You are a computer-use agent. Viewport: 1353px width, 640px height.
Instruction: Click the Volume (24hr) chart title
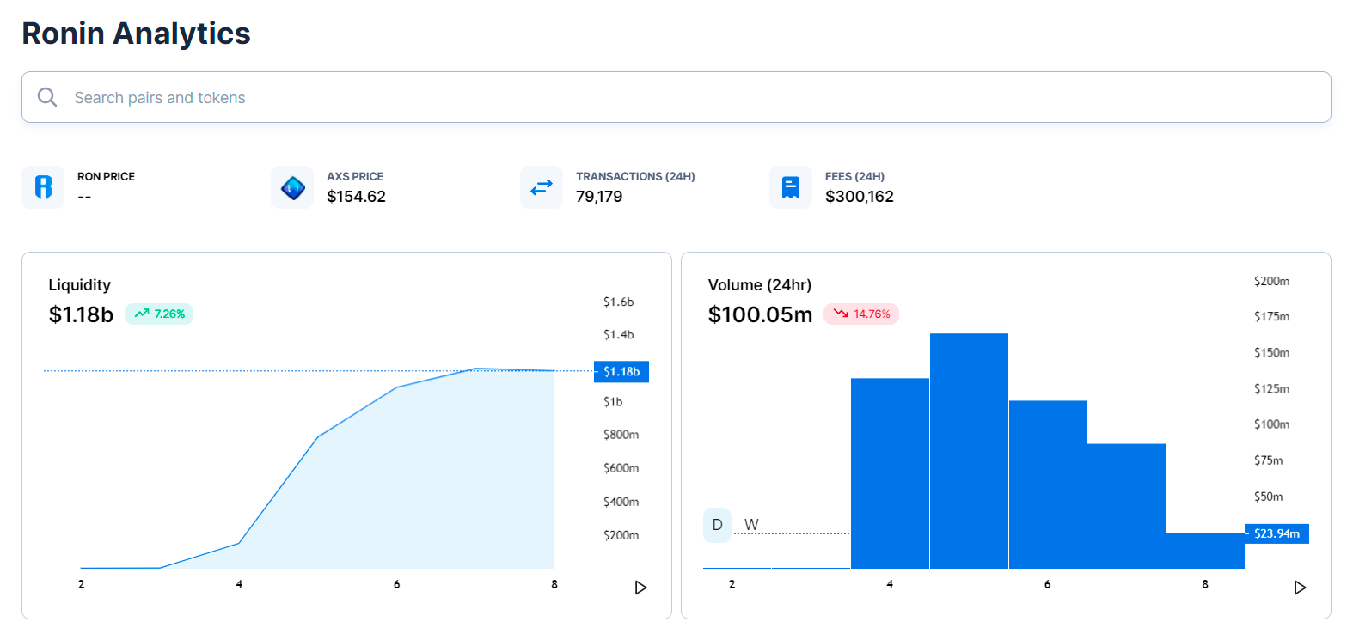[760, 285]
